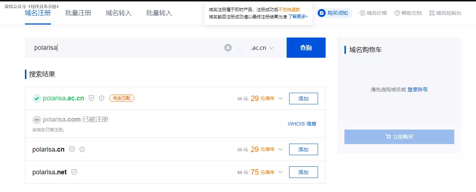Expand price details for polarisa.ac.cn
The width and height of the screenshot is (476, 192).
tap(280, 99)
